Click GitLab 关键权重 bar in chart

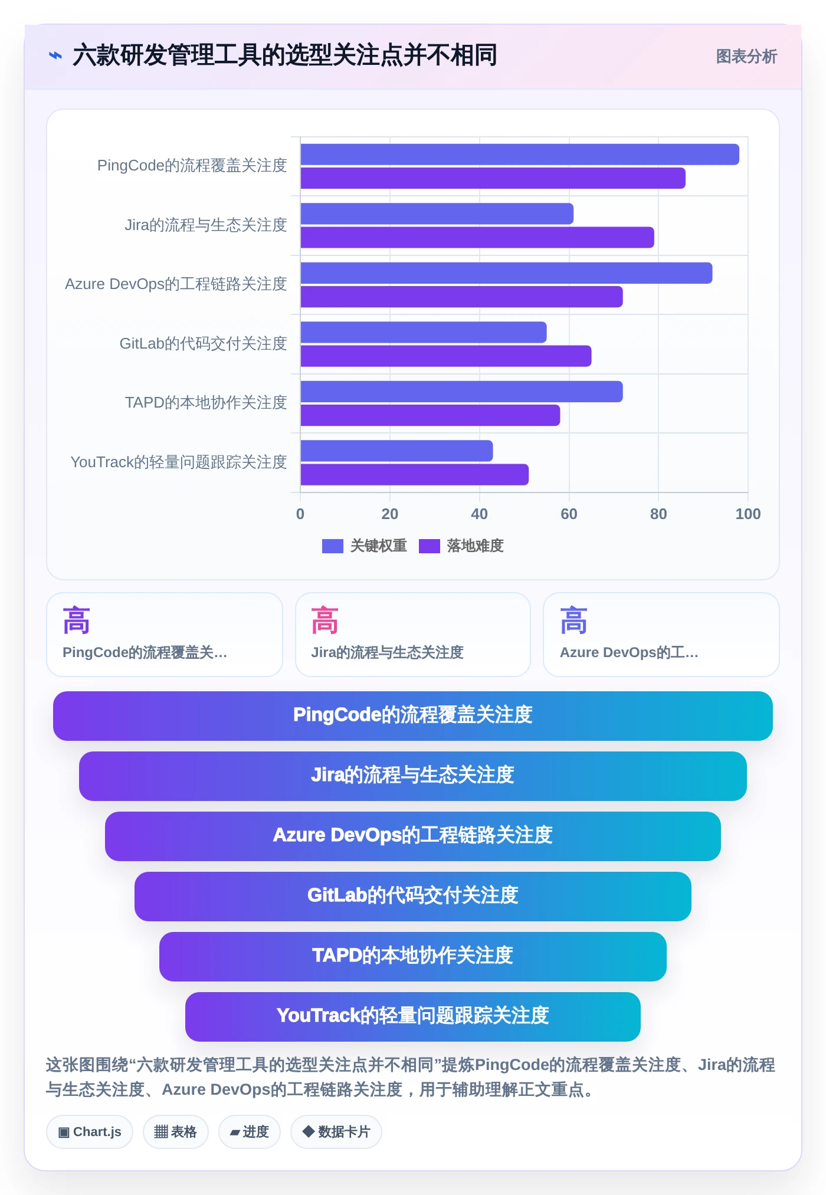tap(424, 332)
